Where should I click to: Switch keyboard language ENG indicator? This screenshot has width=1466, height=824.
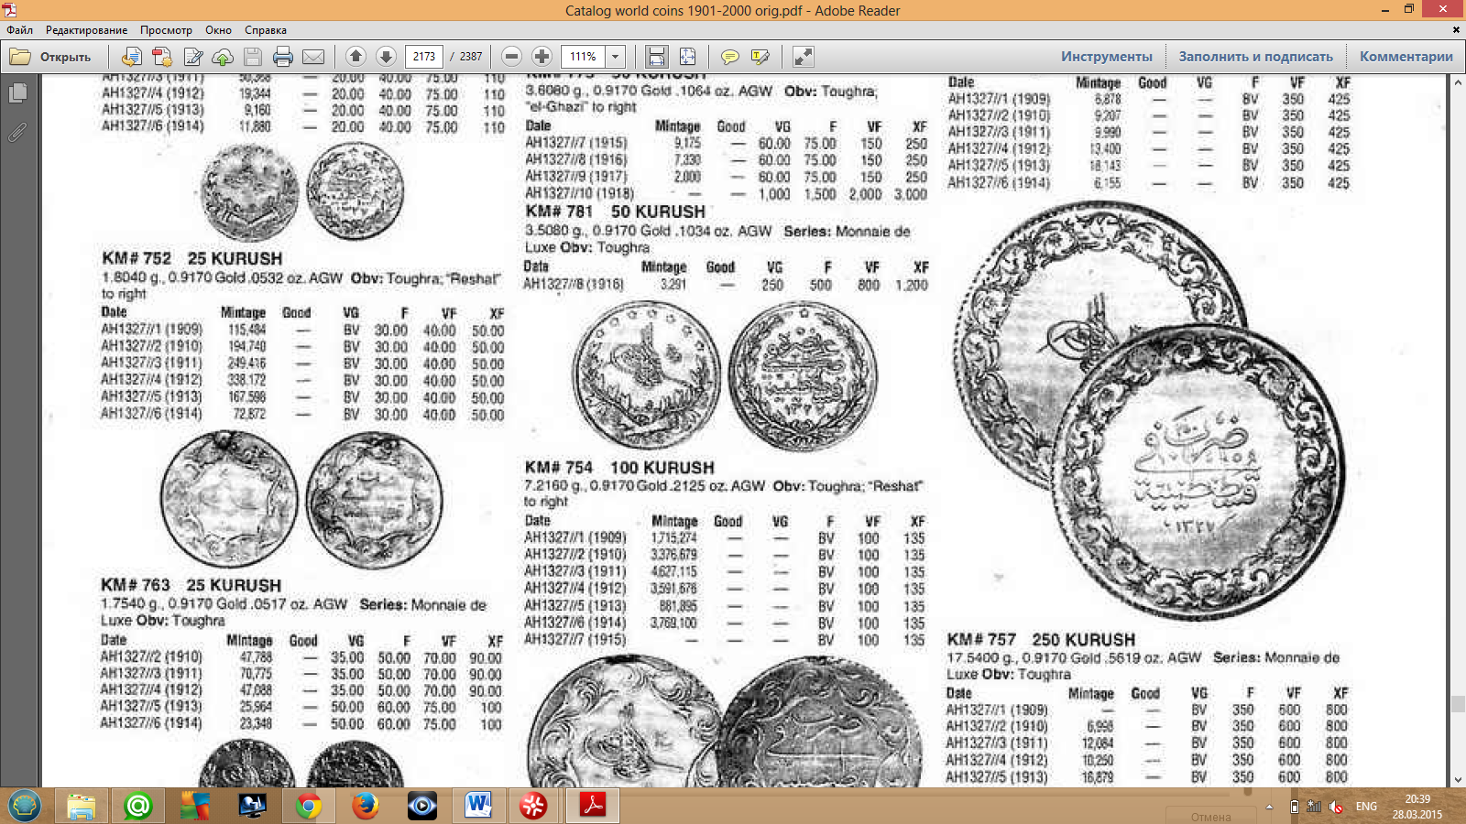[x=1366, y=807]
